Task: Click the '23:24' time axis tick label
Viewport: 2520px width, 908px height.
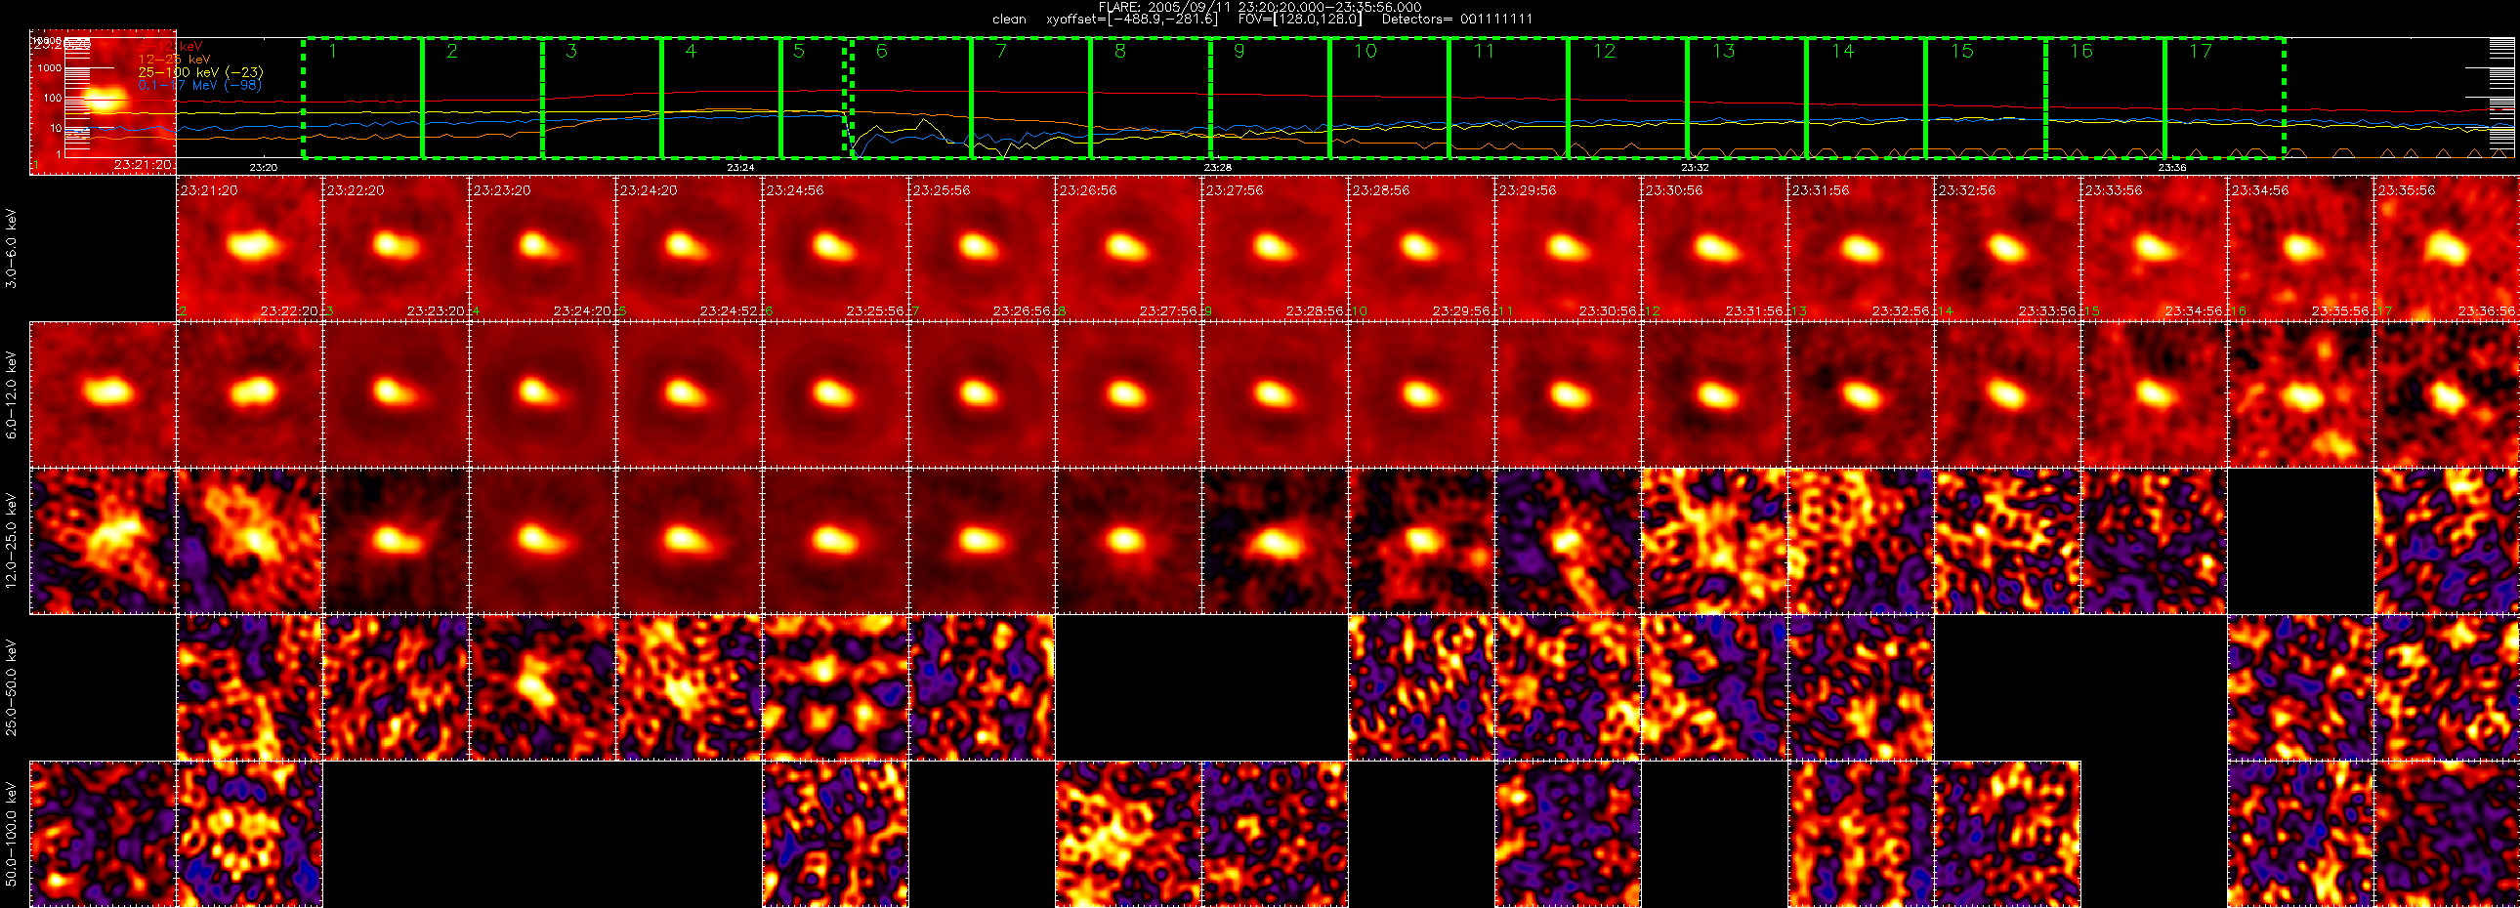Action: coord(740,168)
